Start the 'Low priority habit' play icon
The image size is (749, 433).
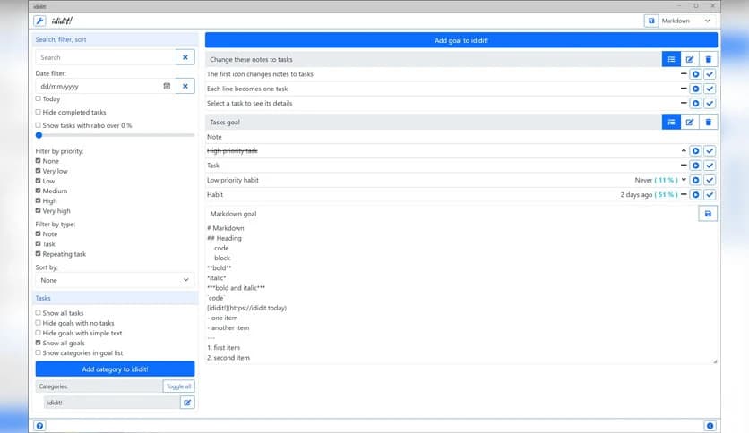point(695,180)
